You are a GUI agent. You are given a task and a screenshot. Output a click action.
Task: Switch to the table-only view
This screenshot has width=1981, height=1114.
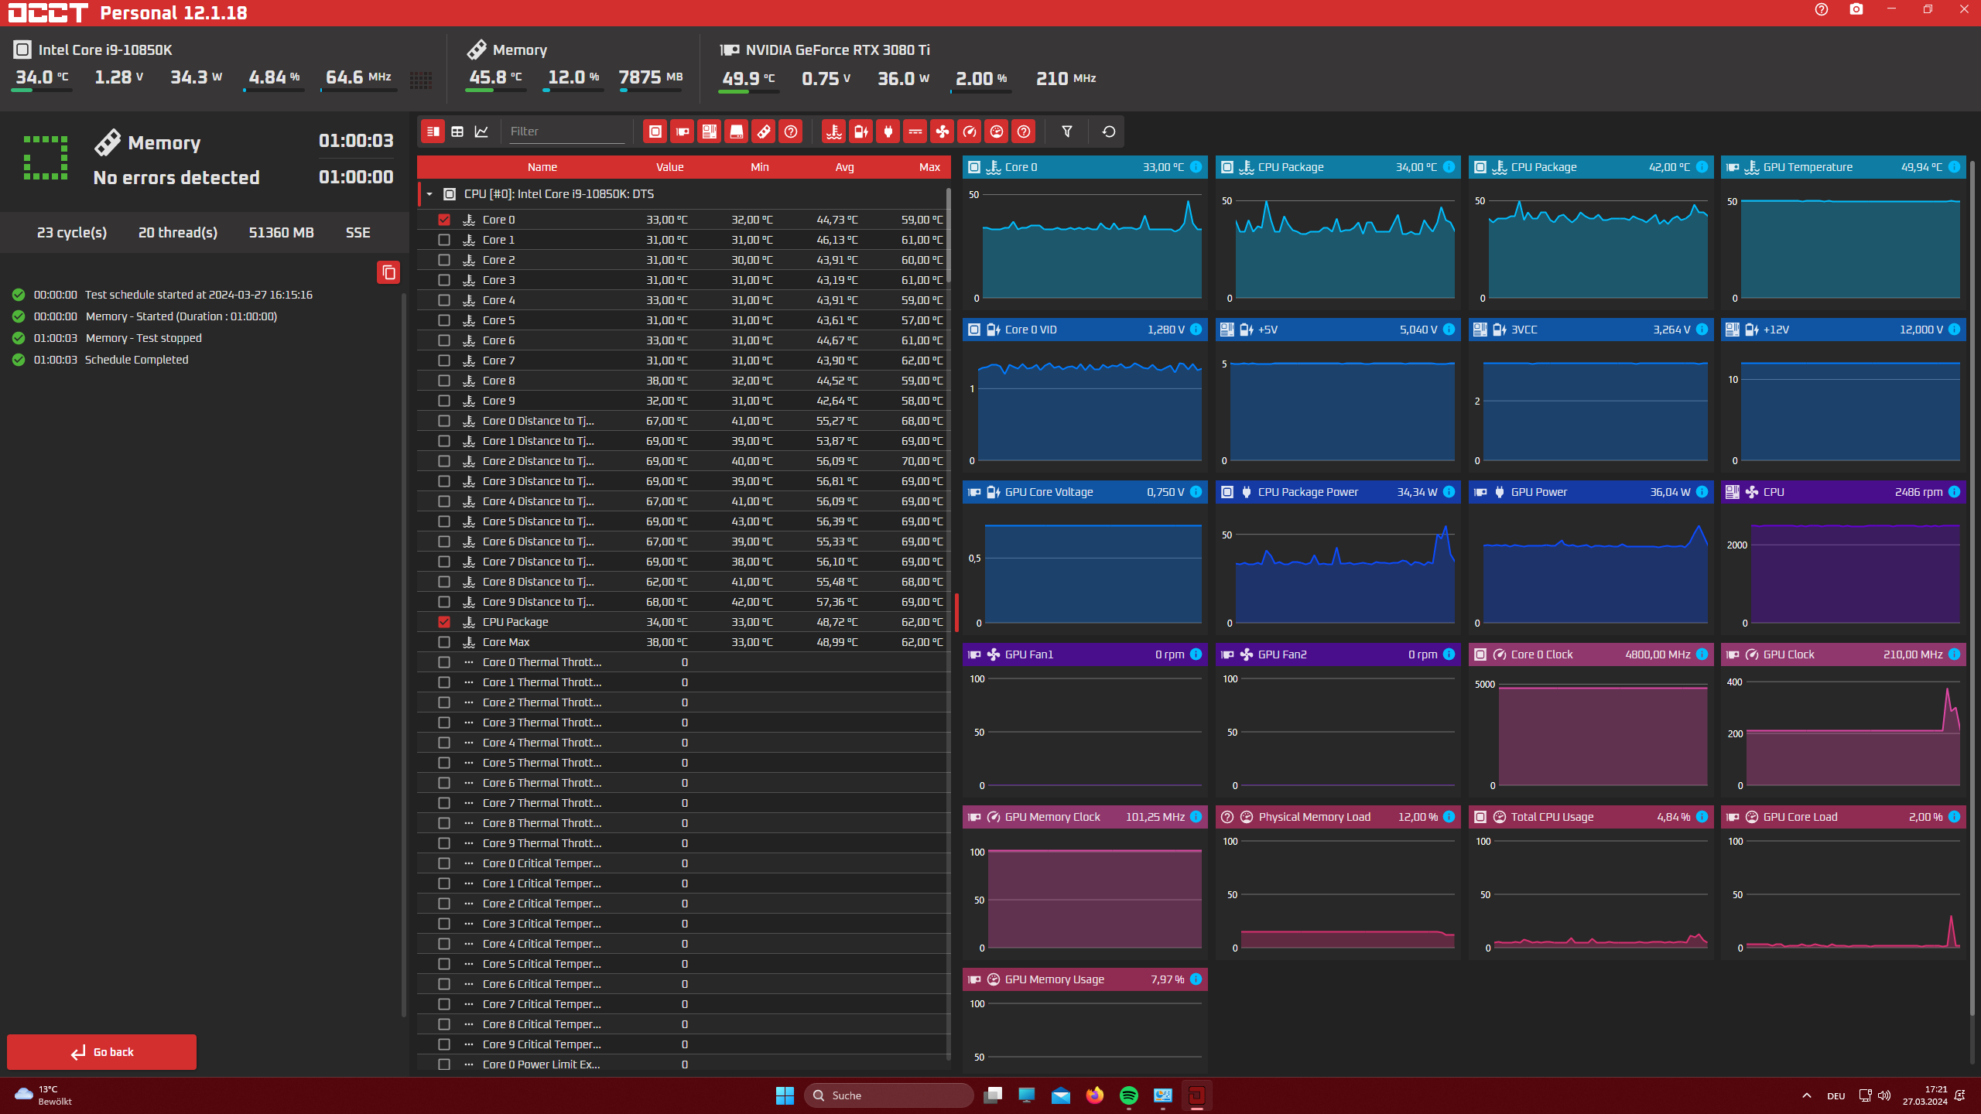click(x=457, y=132)
